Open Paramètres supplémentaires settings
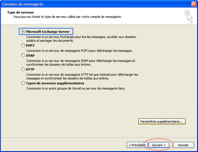This screenshot has width=198, height=152. (x=162, y=121)
